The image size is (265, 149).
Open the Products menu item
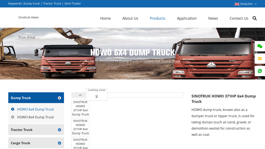[x=158, y=18]
